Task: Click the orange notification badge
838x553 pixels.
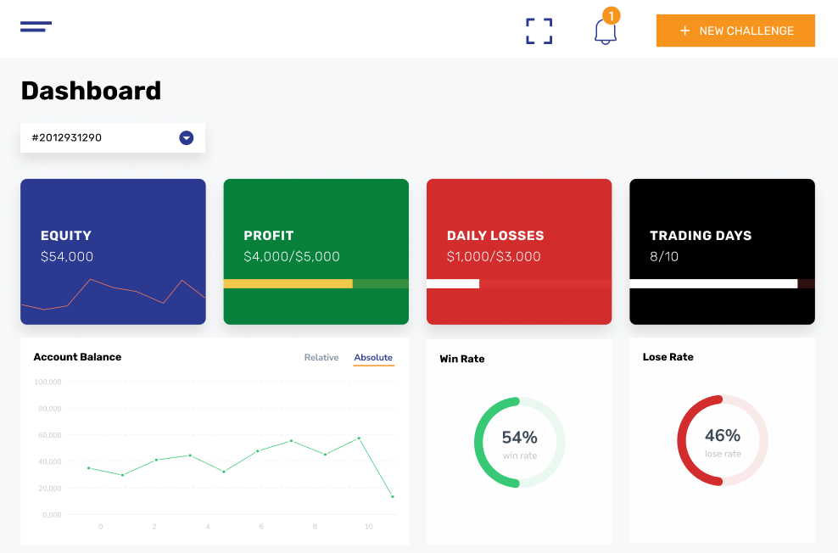Action: pyautogui.click(x=611, y=15)
